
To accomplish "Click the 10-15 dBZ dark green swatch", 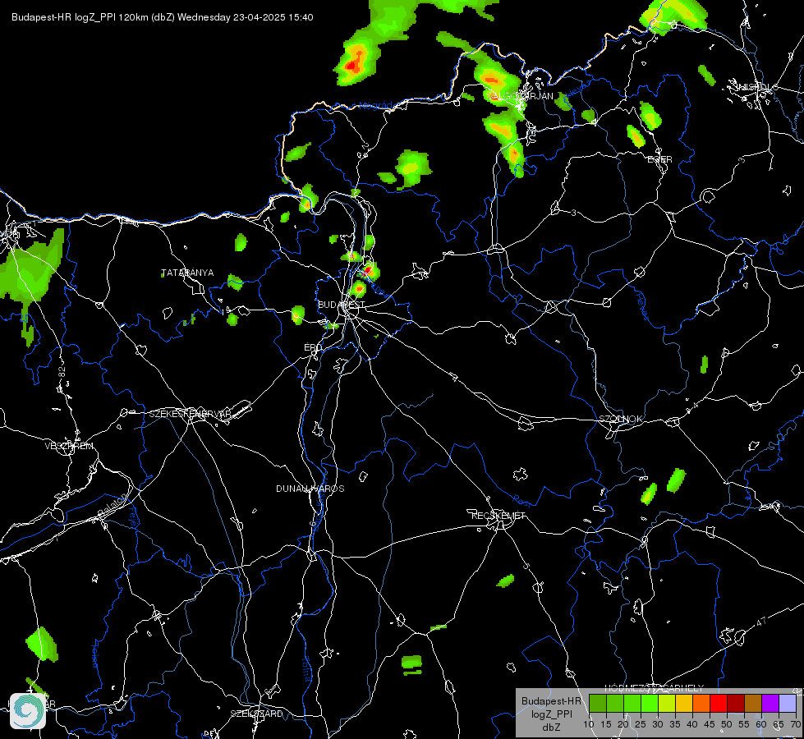I will (598, 703).
